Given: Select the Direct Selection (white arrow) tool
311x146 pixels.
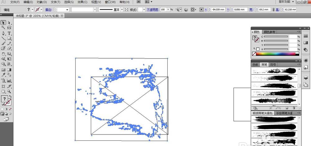Looking at the screenshot, I should click(9, 23).
